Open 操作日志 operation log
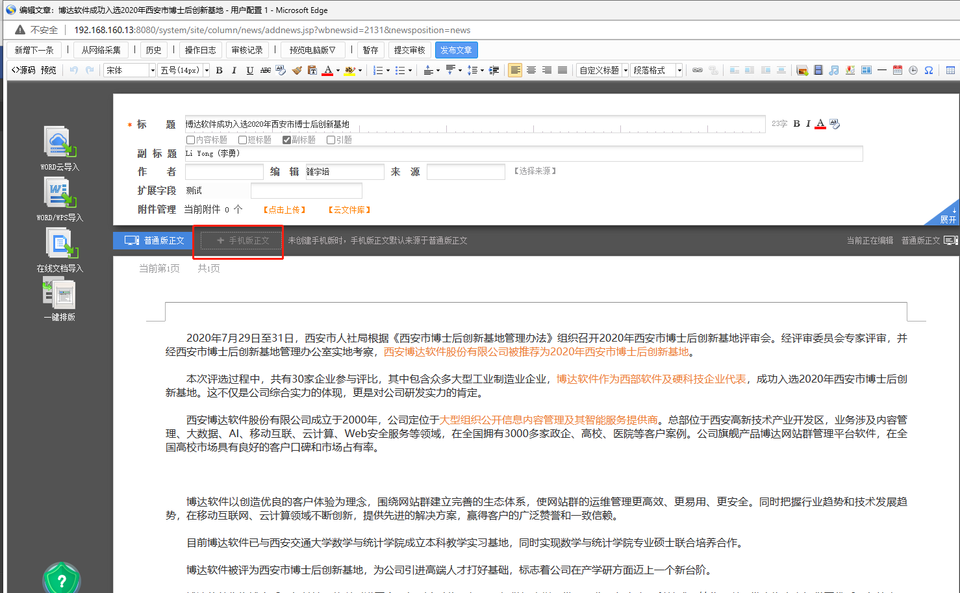Viewport: 960px width, 593px height. point(201,50)
